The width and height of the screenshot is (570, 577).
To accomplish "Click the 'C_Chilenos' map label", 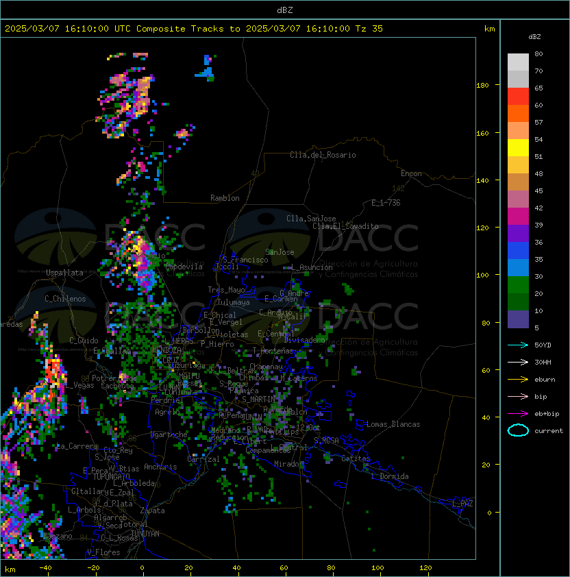I will [x=65, y=299].
